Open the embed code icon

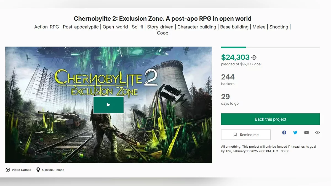pos(317,133)
